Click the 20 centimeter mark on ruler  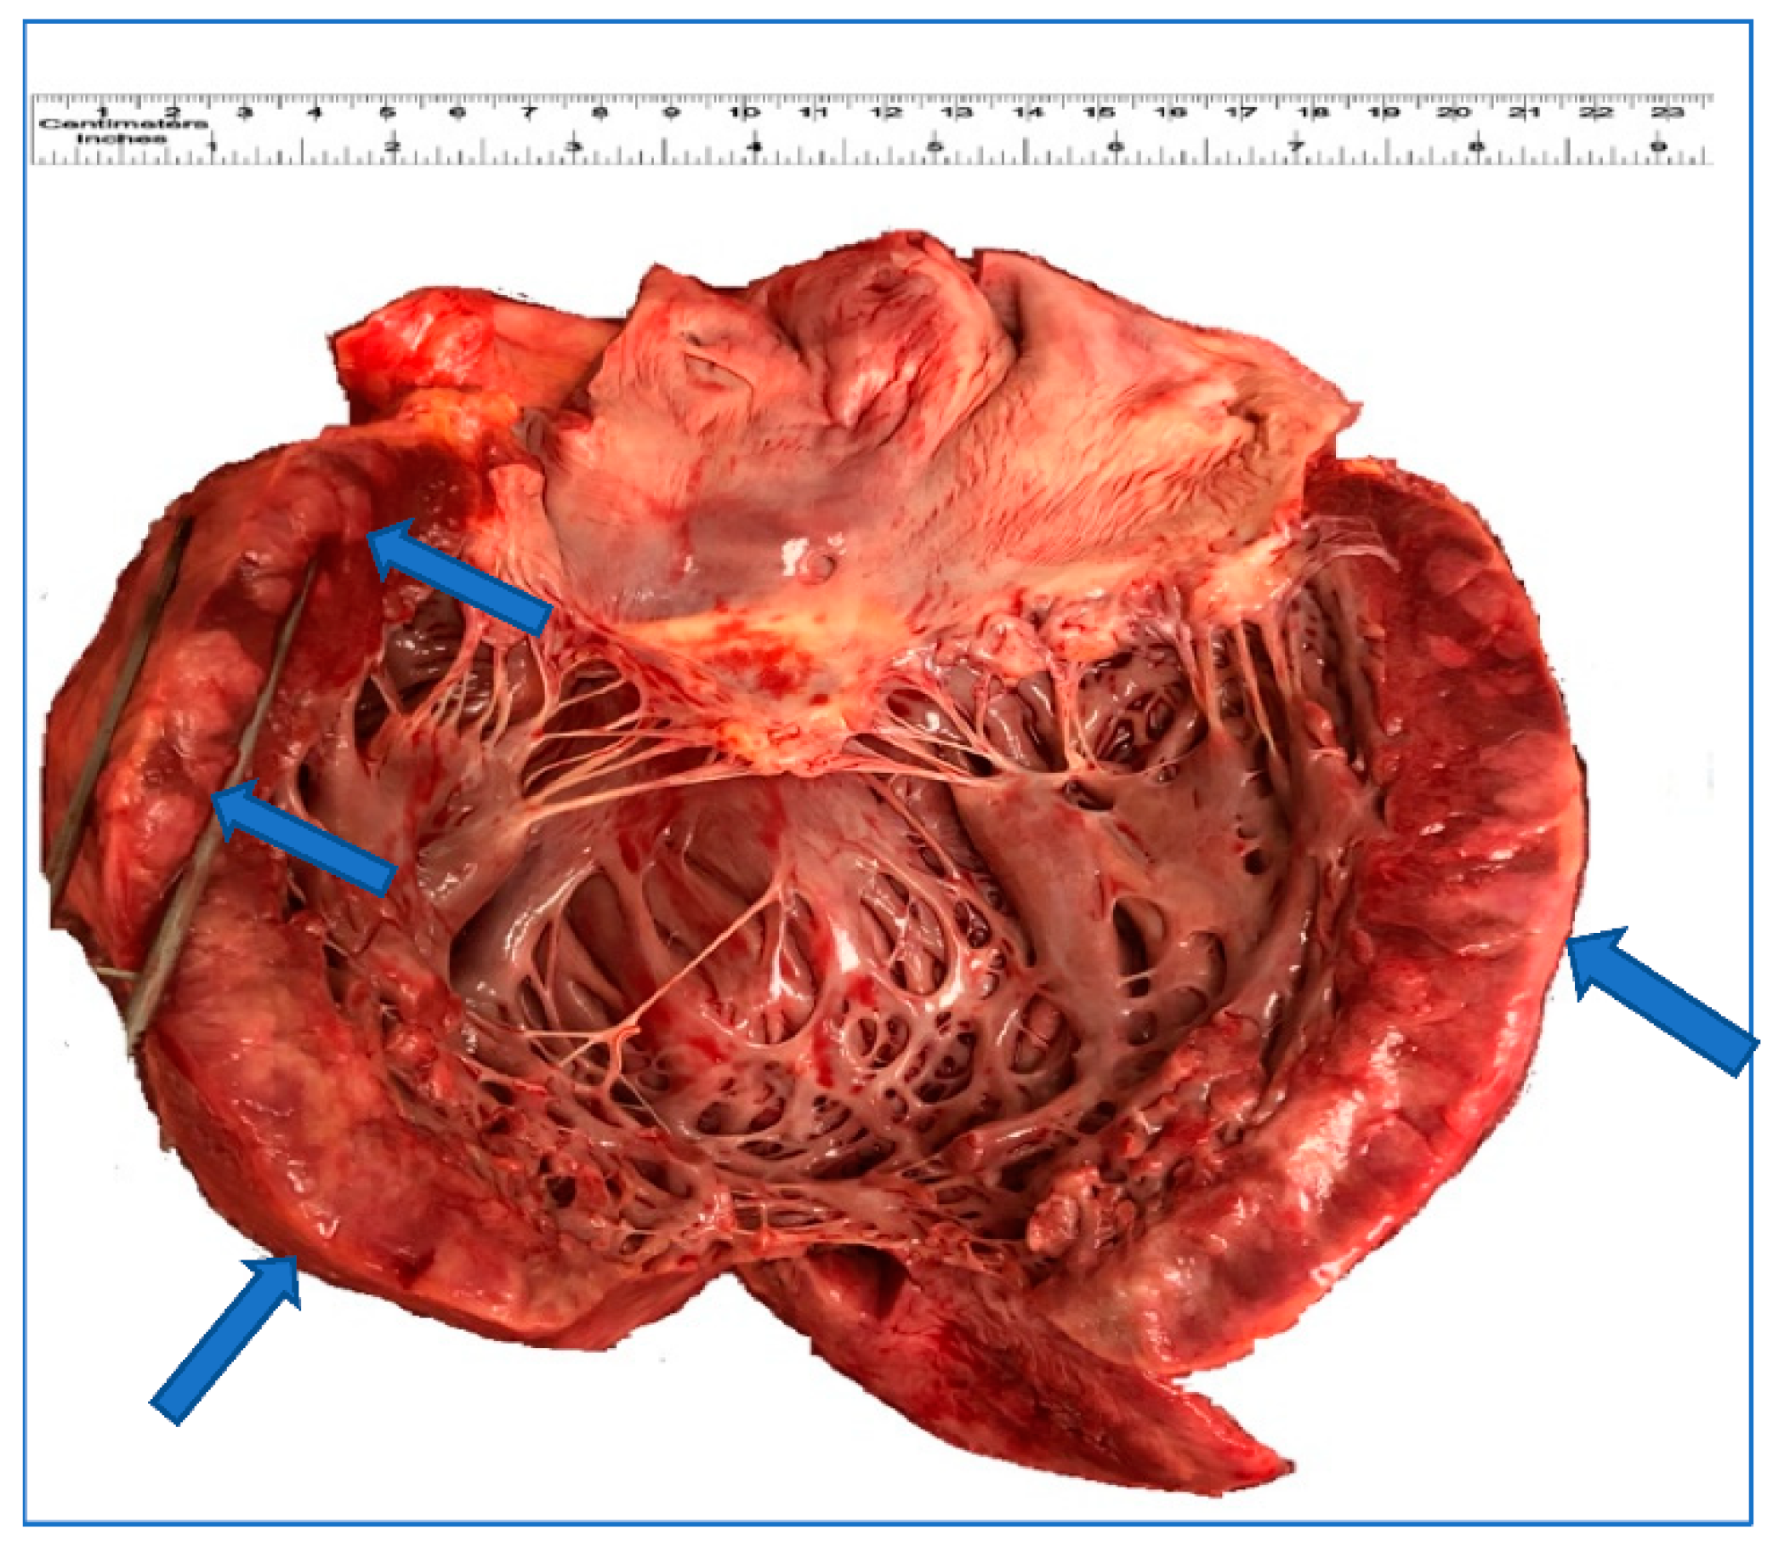tap(1454, 113)
